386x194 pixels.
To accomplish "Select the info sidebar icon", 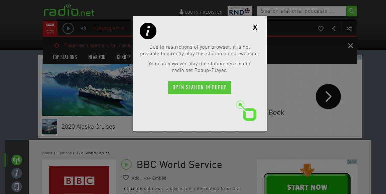I will [x=17, y=173].
